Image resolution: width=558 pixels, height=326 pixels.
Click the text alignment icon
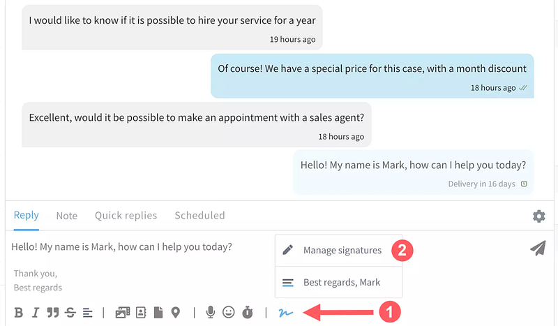click(87, 313)
